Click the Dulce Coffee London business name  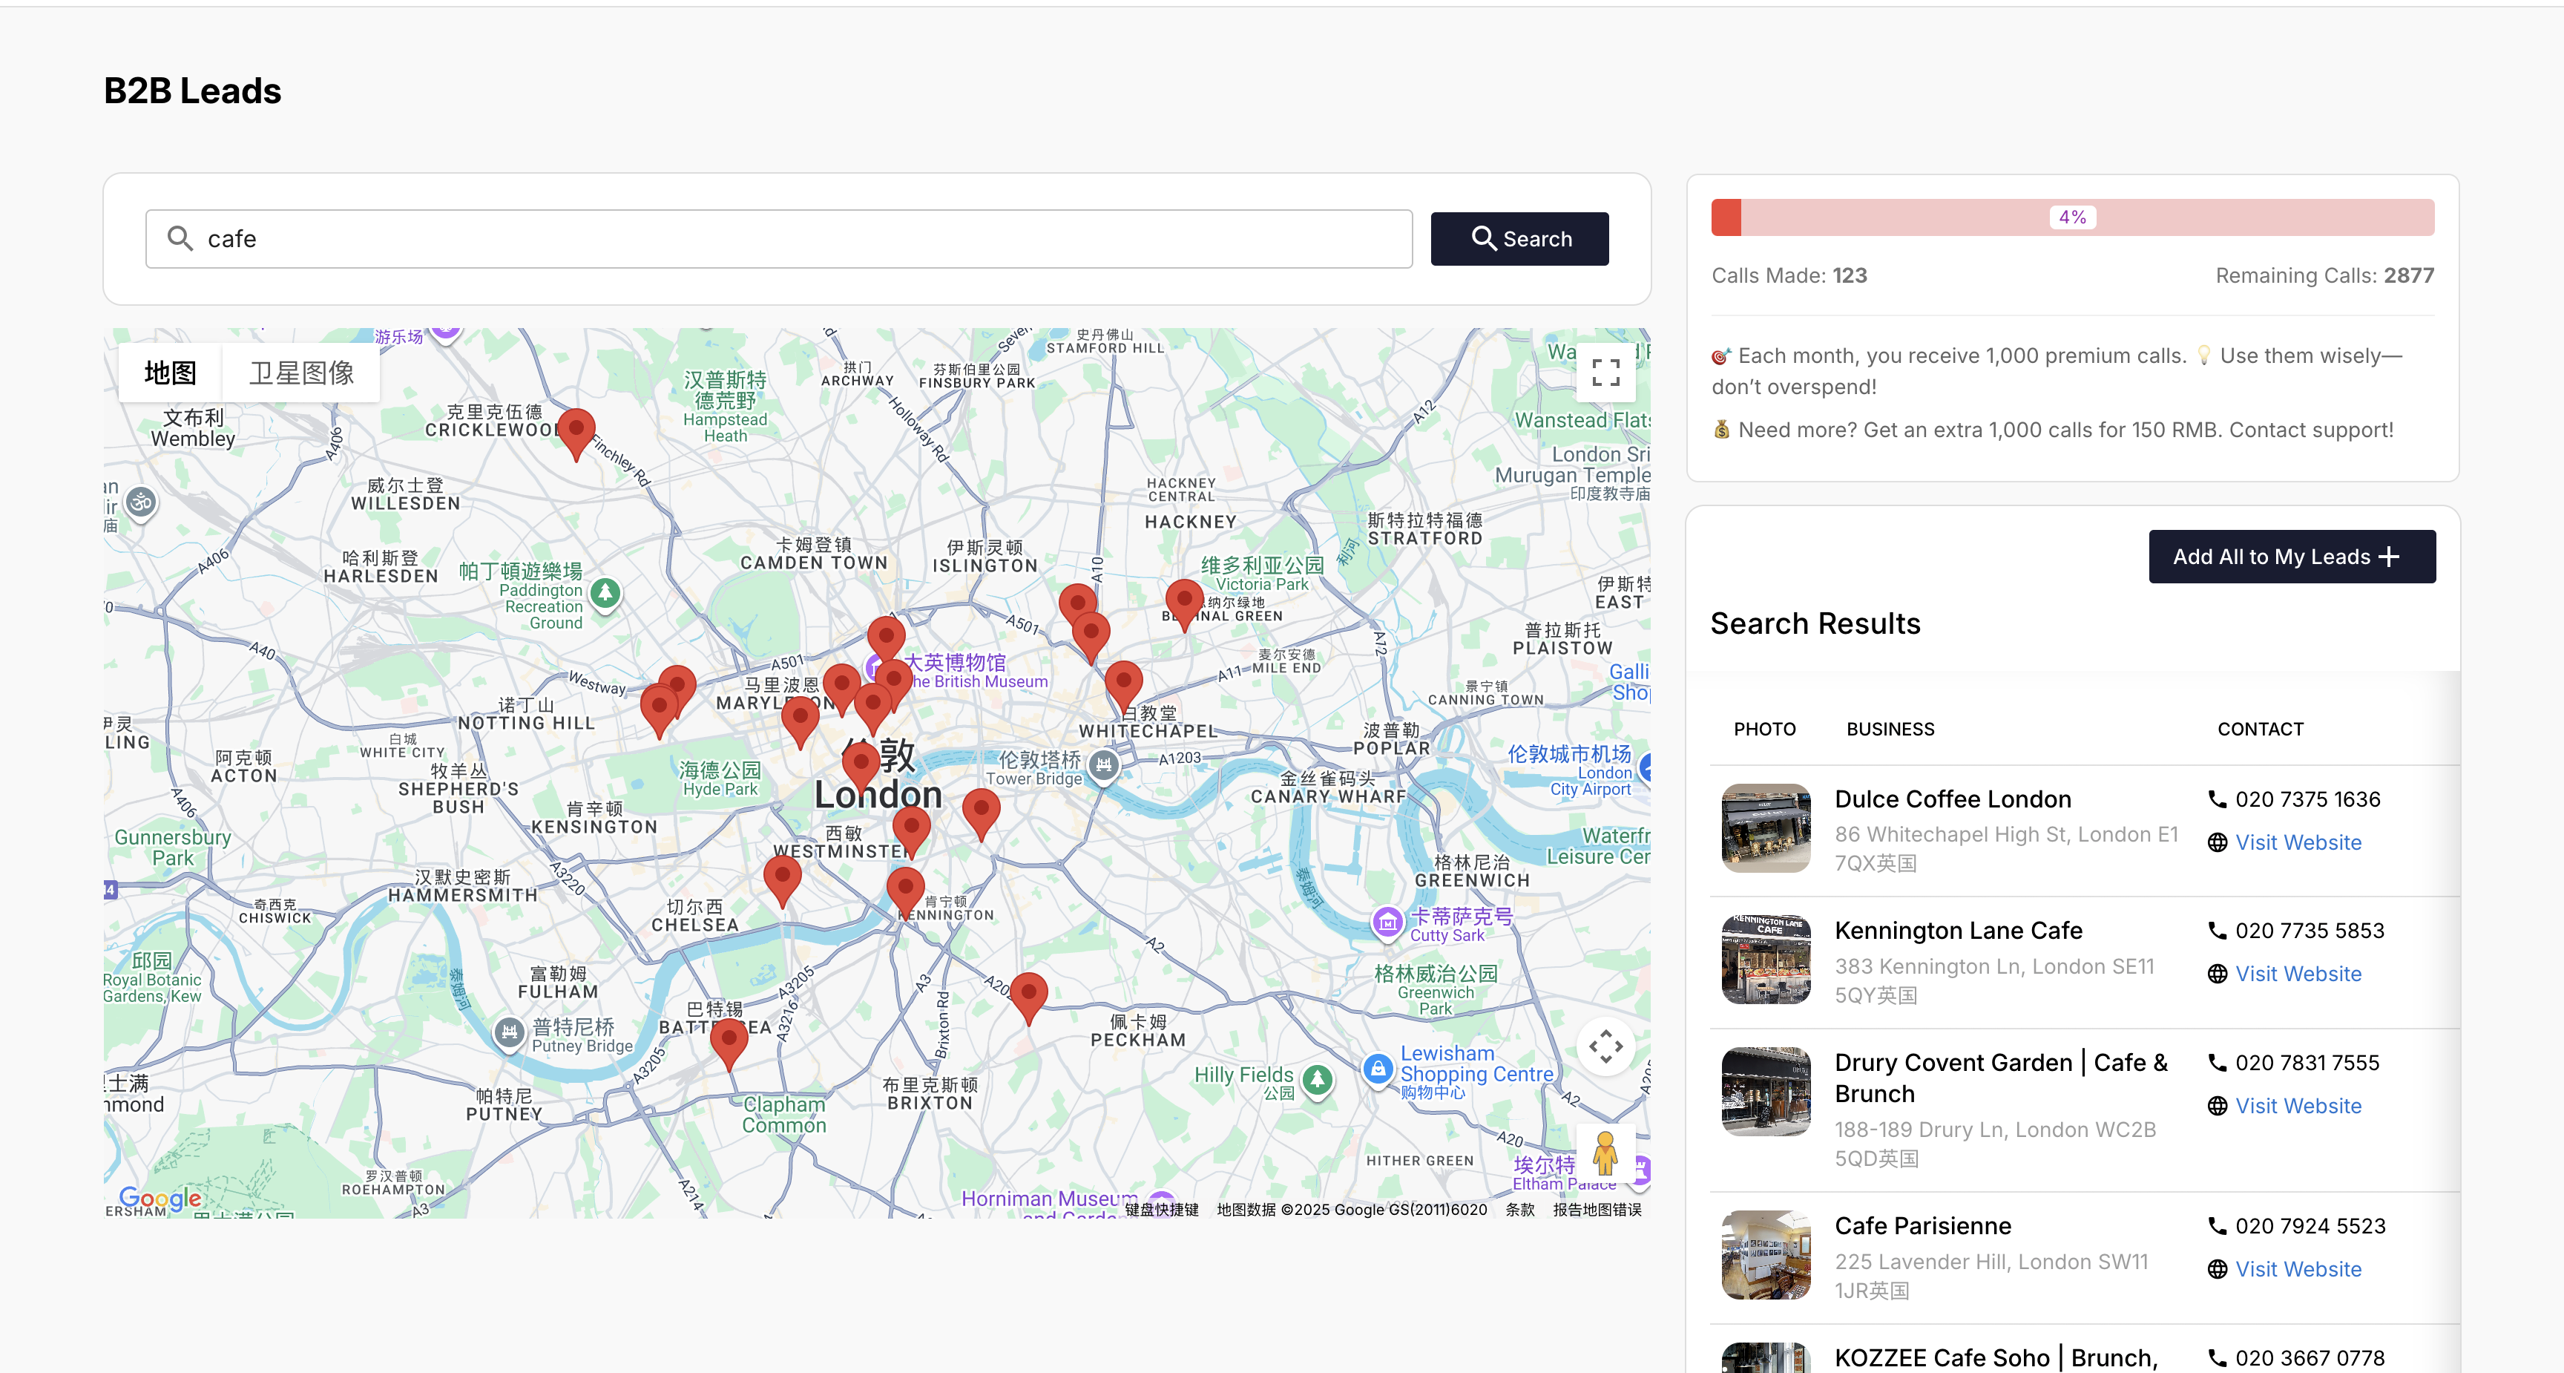click(x=1952, y=799)
